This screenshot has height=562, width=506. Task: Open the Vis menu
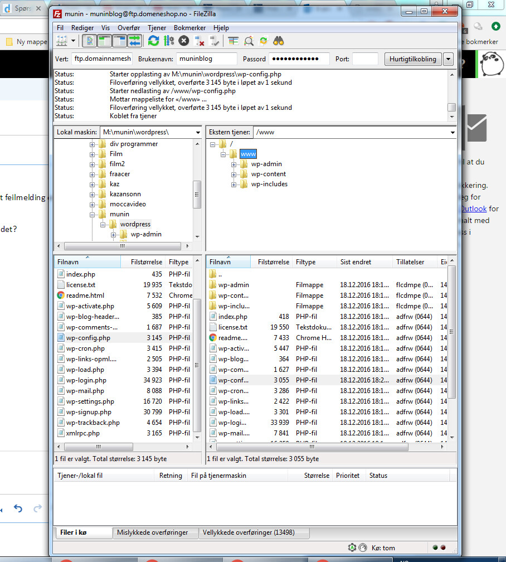click(x=105, y=28)
